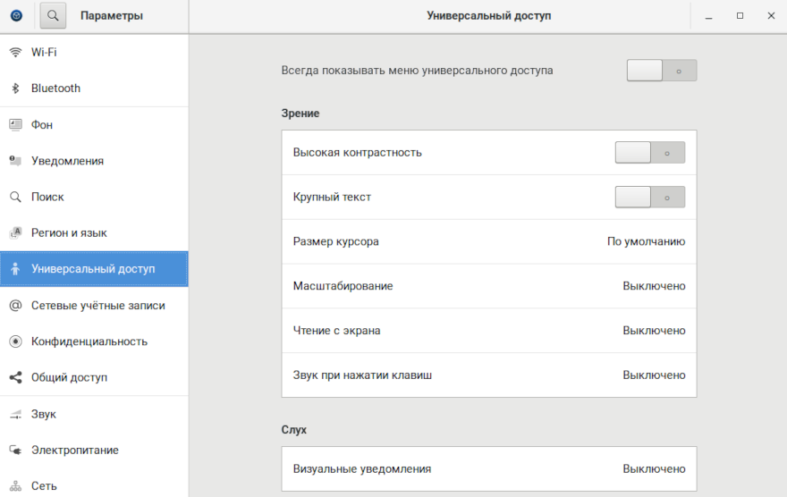Click the Фон background icon
Screen dimensions: 787x497
(15, 125)
